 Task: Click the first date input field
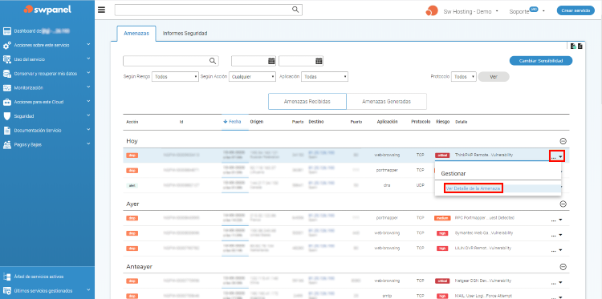tap(254, 61)
